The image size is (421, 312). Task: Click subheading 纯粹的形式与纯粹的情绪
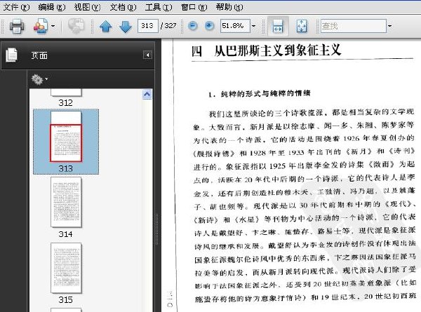coord(265,94)
